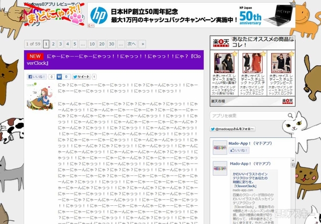Screen dimensions: 321x224
Task: Open Mado-App! Facebook page title link
Action: (x=250, y=143)
